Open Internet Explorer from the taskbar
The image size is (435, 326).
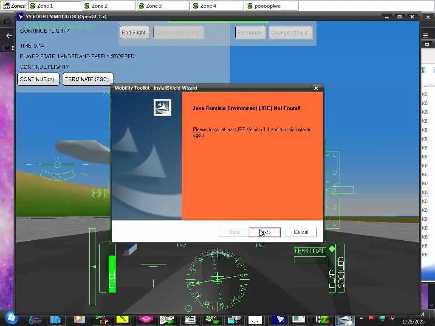(x=36, y=320)
